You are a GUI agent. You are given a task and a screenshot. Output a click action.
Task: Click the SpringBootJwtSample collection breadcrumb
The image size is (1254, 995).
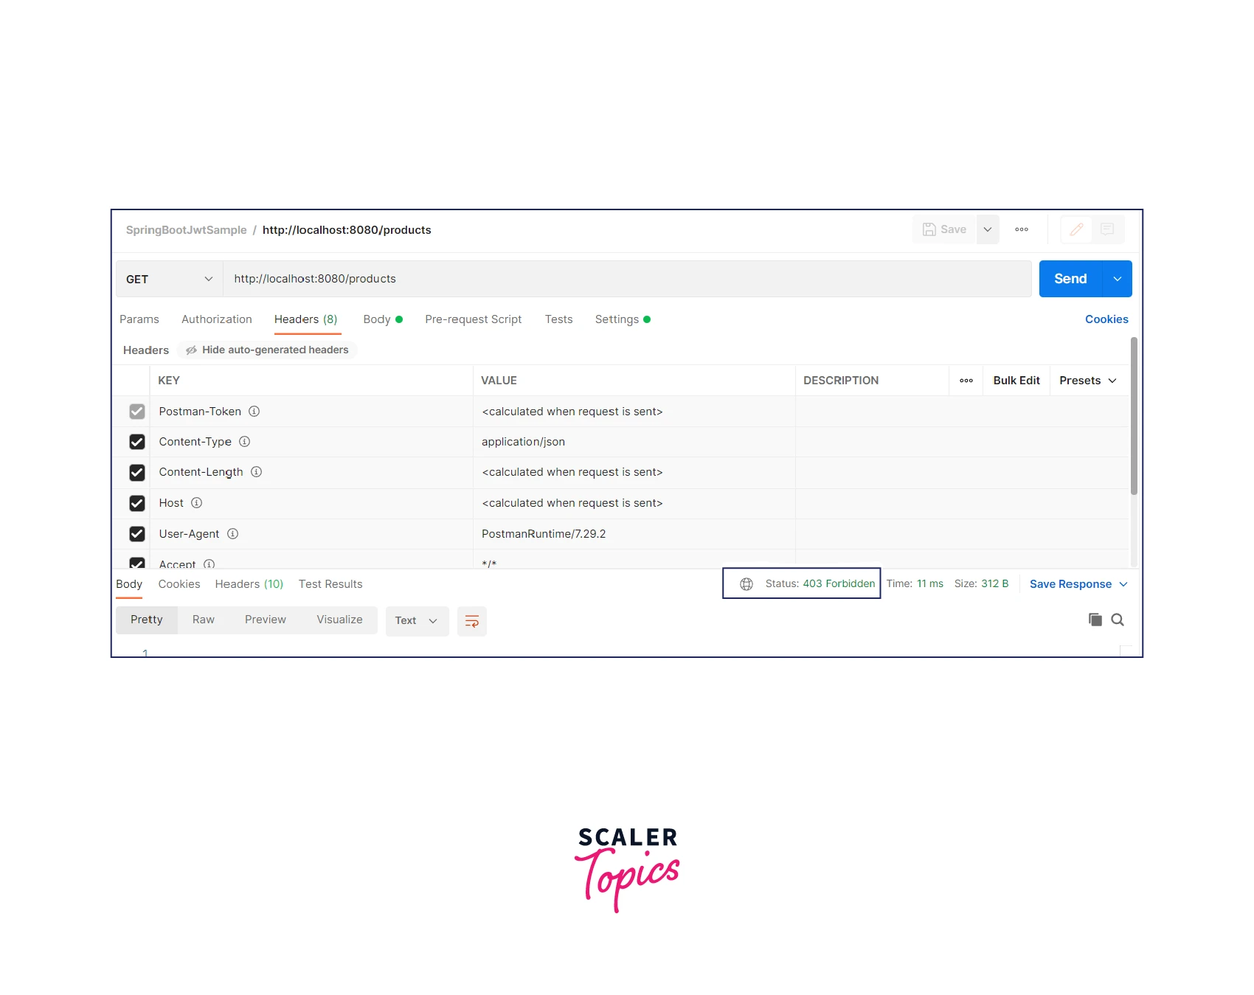coord(187,230)
